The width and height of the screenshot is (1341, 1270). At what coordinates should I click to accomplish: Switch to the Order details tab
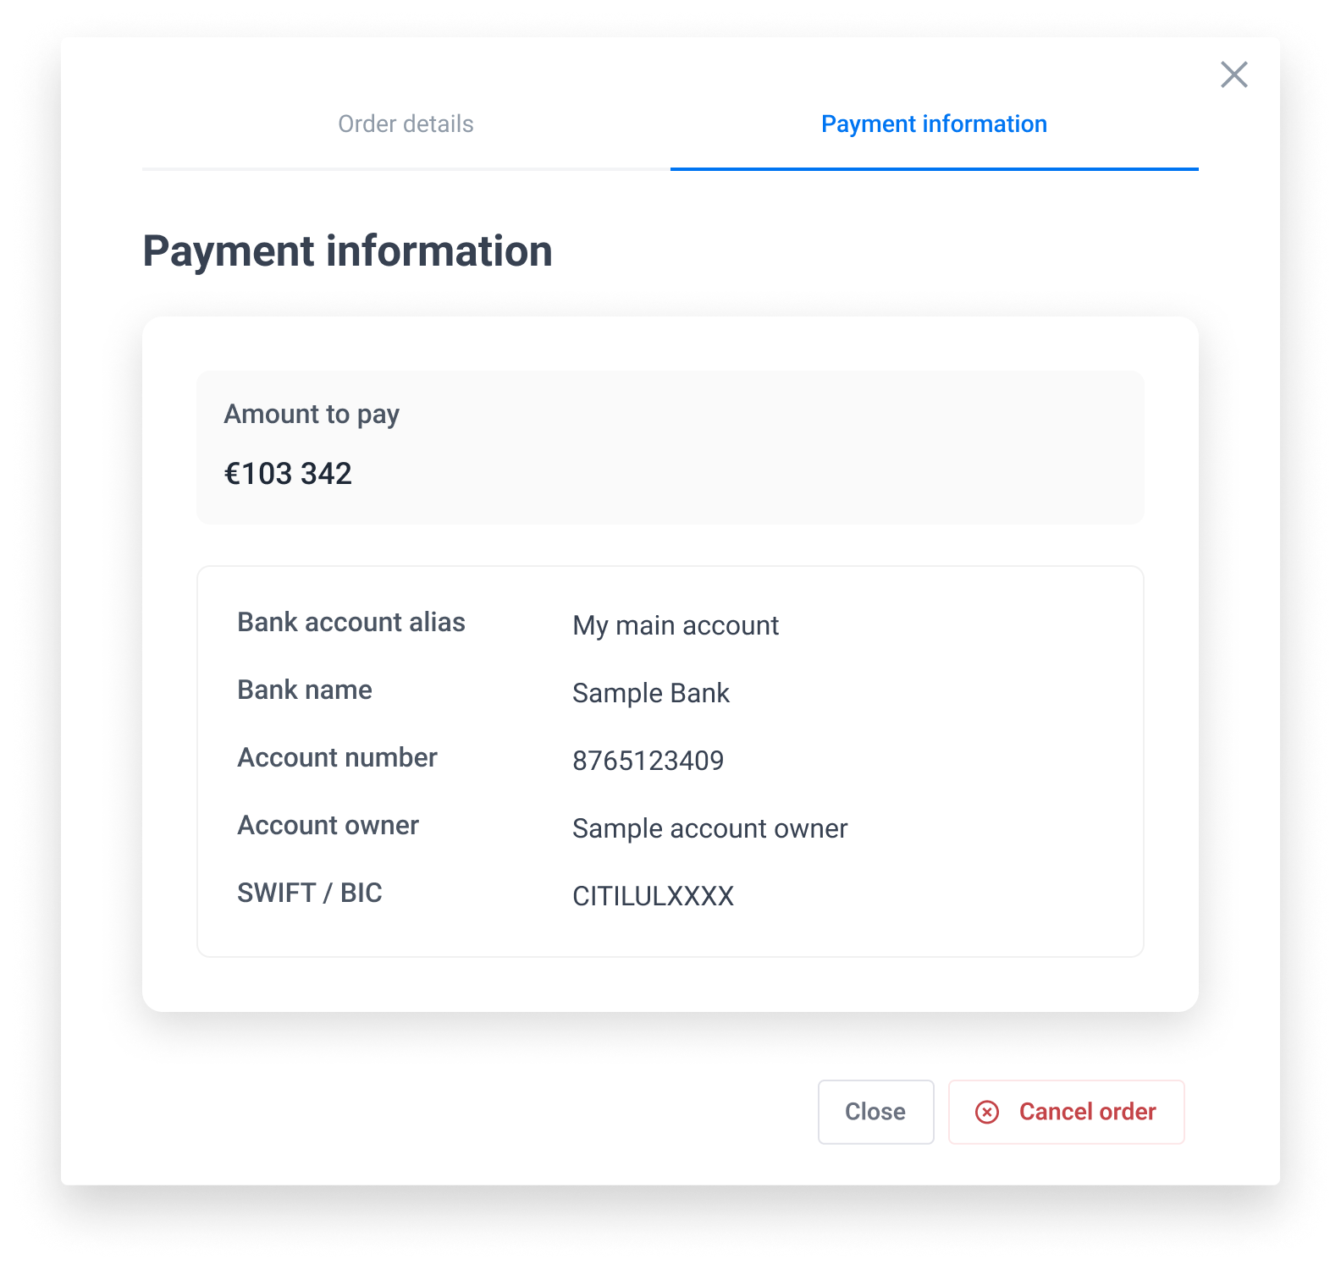pyautogui.click(x=406, y=124)
